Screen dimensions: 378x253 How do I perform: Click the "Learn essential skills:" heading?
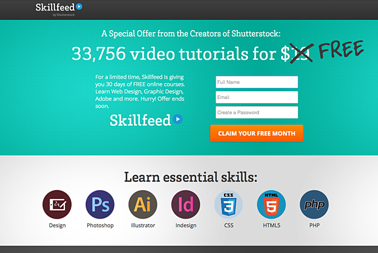coord(191,177)
